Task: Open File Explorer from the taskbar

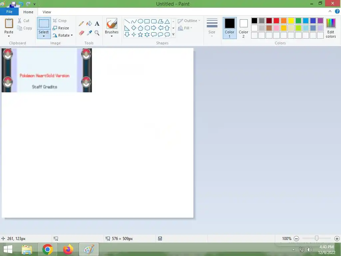Action: pos(27,249)
